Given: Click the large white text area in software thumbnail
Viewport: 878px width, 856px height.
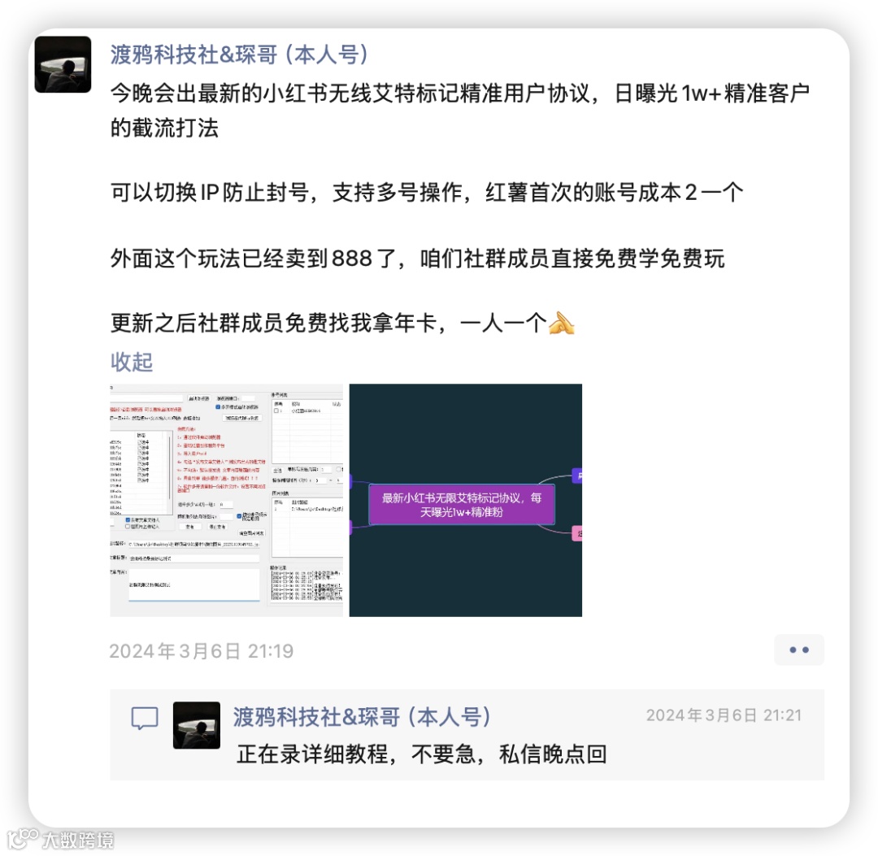Looking at the screenshot, I should click(194, 584).
